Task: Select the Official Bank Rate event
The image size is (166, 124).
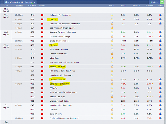Action: coord(57,79)
